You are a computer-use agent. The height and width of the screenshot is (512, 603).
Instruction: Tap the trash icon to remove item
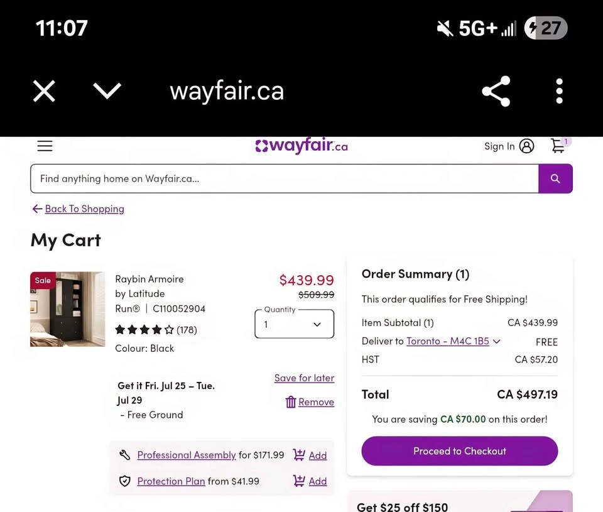290,402
